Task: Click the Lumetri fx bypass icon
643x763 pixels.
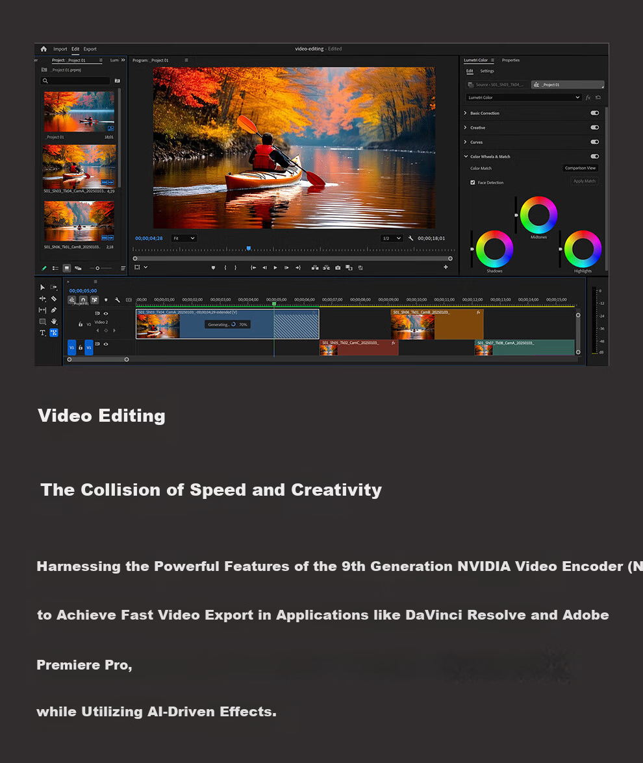Action: 588,97
